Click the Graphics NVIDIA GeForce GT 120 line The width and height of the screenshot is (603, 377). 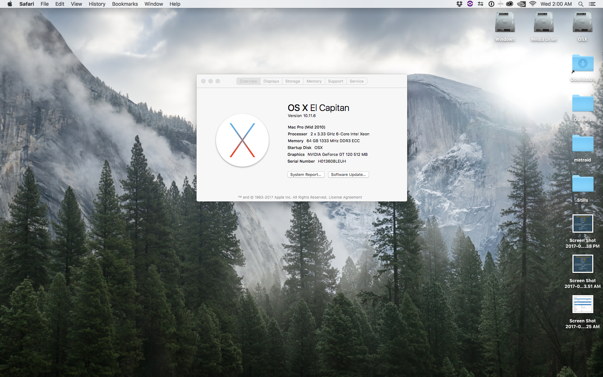coord(327,154)
